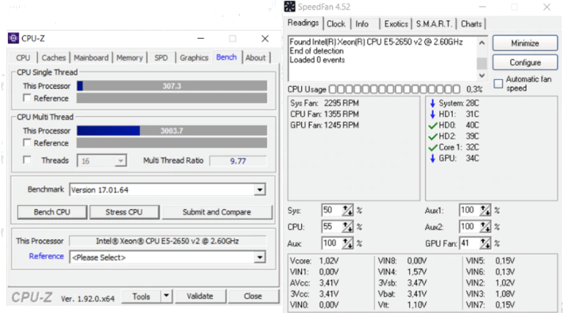Tick the Single Thread Reference checkbox
The width and height of the screenshot is (564, 313).
(x=27, y=98)
